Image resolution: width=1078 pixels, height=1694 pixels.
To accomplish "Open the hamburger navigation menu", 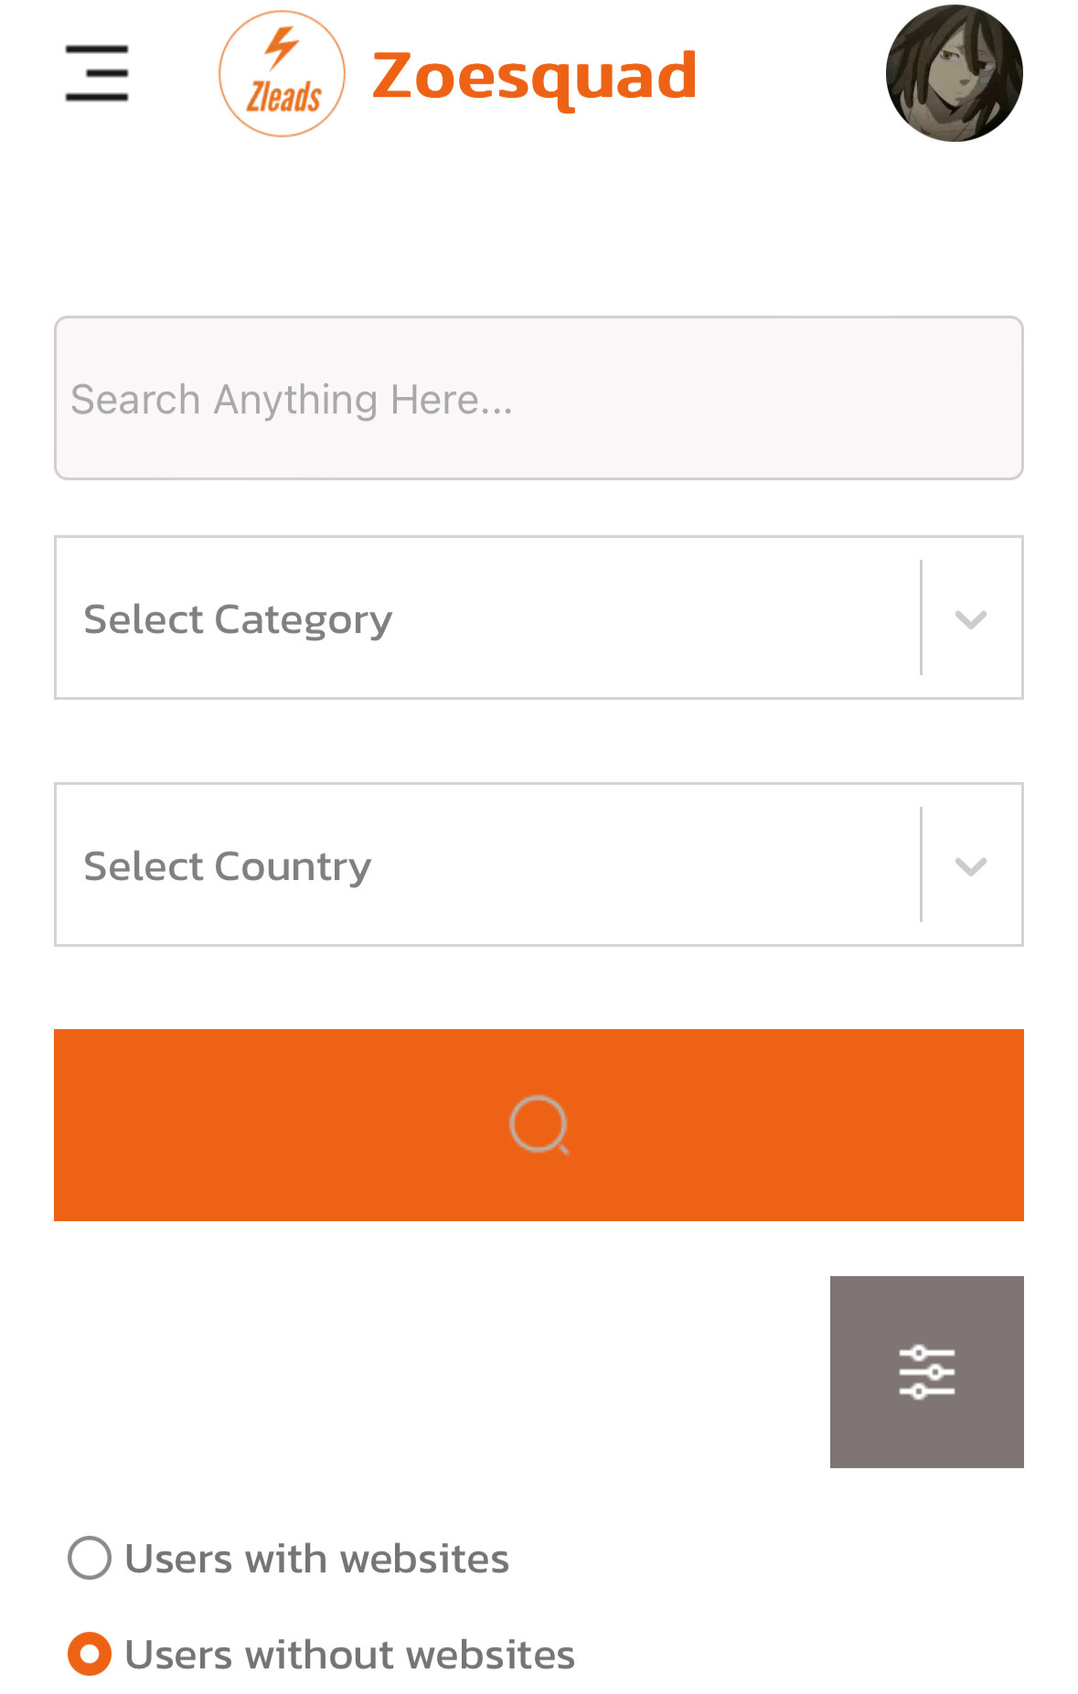I will [x=97, y=73].
